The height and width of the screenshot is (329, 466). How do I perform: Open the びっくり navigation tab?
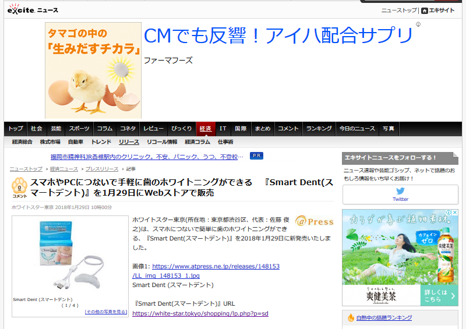(x=182, y=129)
